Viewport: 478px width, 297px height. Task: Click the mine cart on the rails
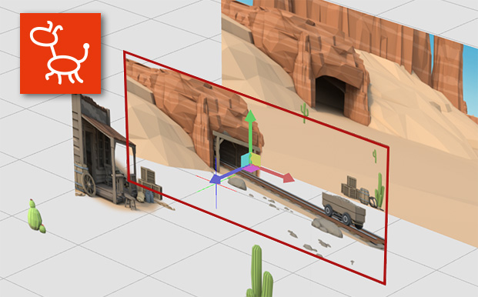344,210
